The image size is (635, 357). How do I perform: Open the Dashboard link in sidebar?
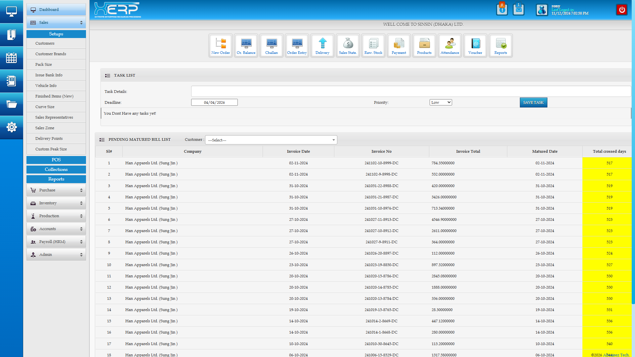pyautogui.click(x=56, y=10)
